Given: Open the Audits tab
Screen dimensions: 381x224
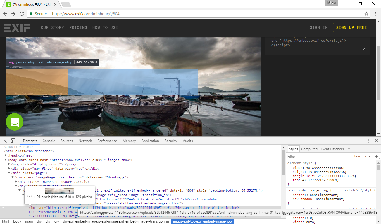Looking at the screenshot, I should point(188,141).
